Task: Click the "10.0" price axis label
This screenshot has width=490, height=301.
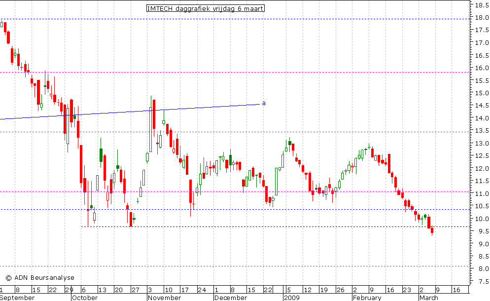Action: coord(482,219)
